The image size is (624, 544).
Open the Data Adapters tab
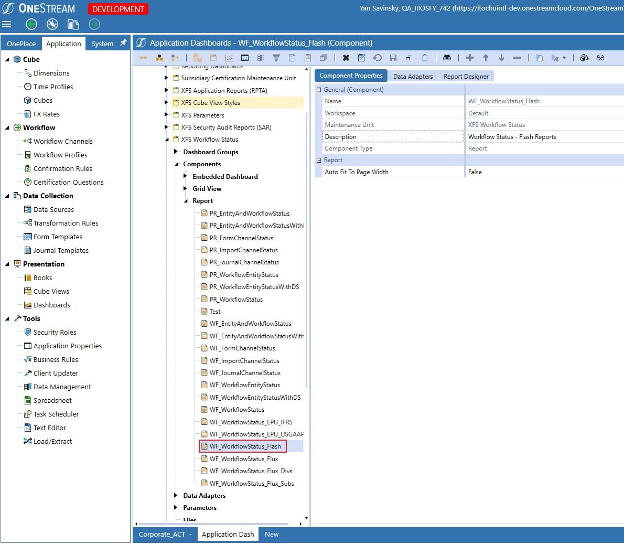413,76
